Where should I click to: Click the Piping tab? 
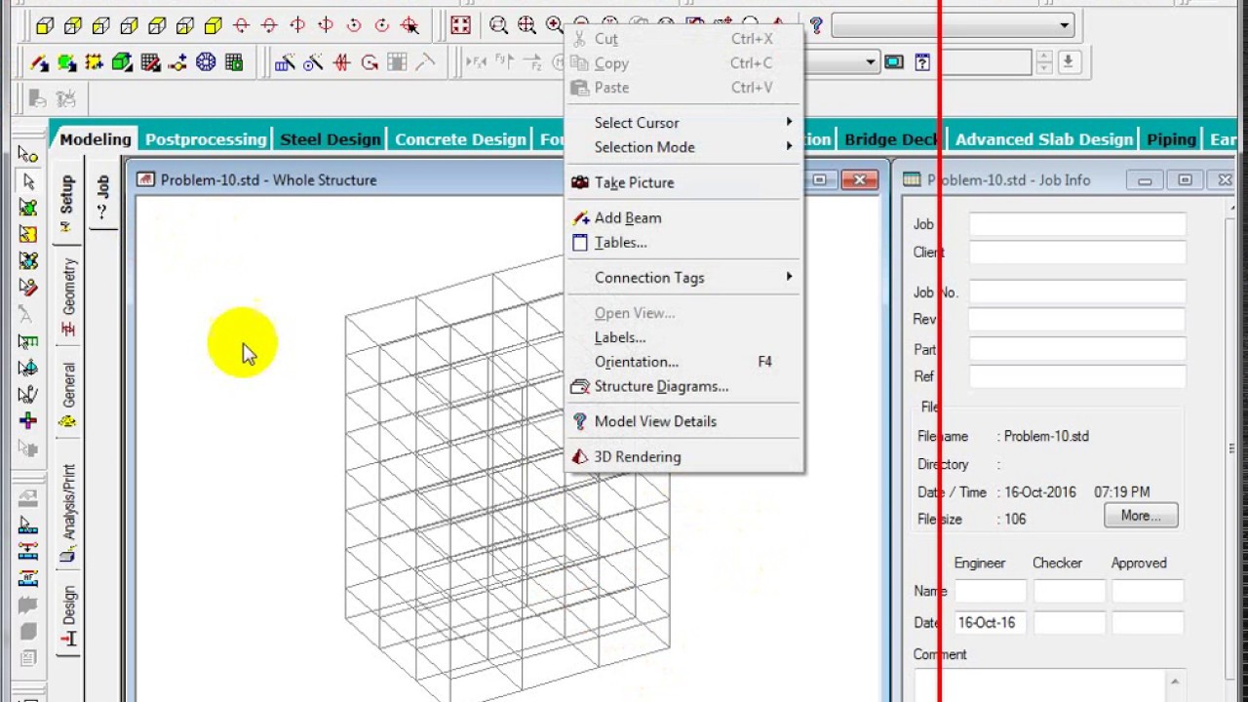point(1171,139)
